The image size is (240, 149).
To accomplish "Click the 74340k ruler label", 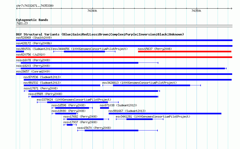I will pos(92,11).
